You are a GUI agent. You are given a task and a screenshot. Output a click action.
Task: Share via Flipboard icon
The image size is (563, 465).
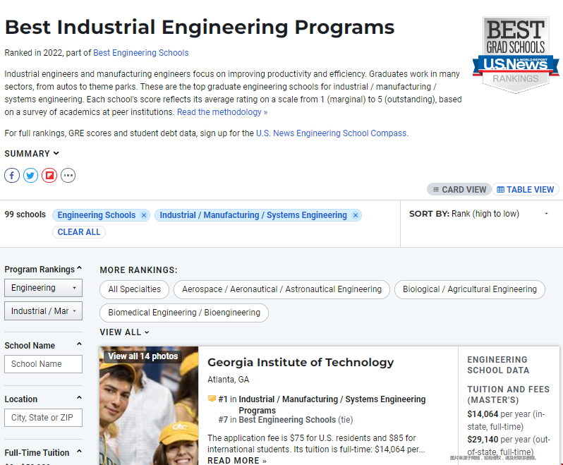pyautogui.click(x=49, y=176)
